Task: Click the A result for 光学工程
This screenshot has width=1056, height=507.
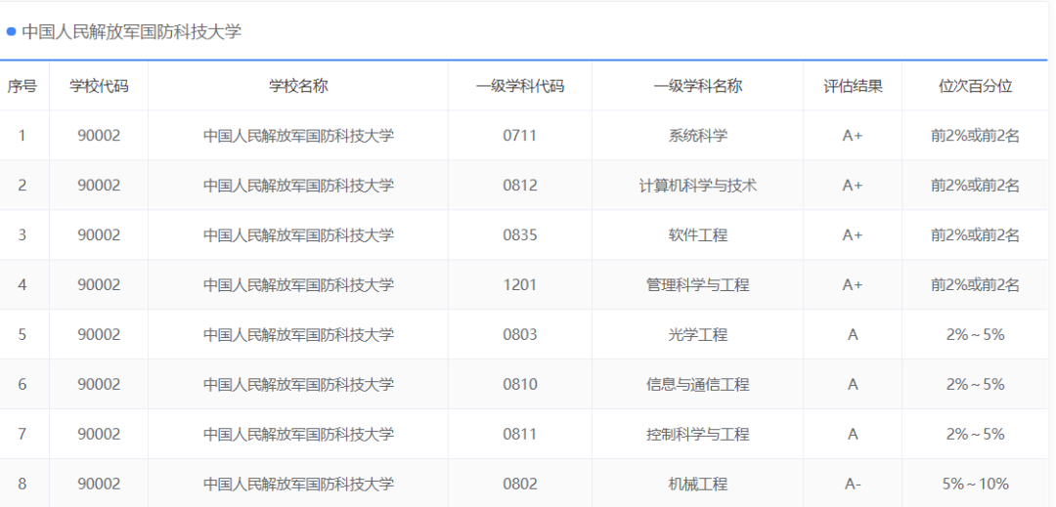Action: (853, 335)
